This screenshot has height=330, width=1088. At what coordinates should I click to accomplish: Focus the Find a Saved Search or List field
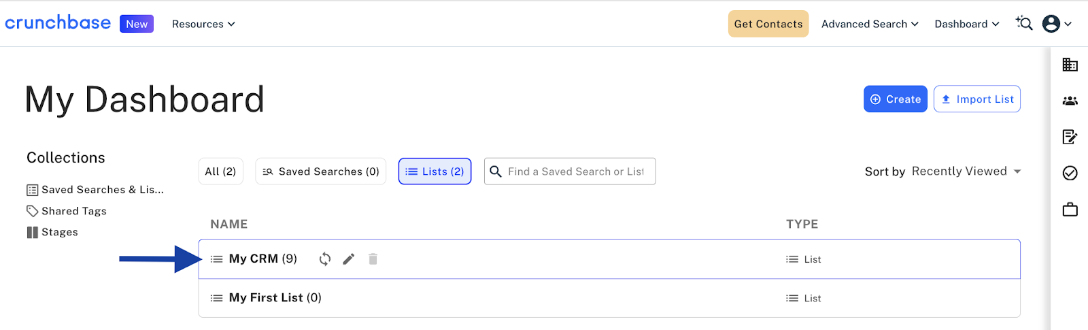[x=575, y=171]
